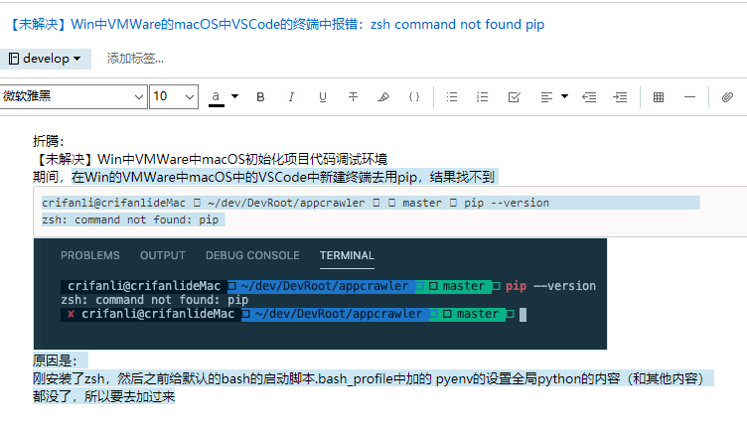
Task: Create a numbered list
Action: (482, 97)
